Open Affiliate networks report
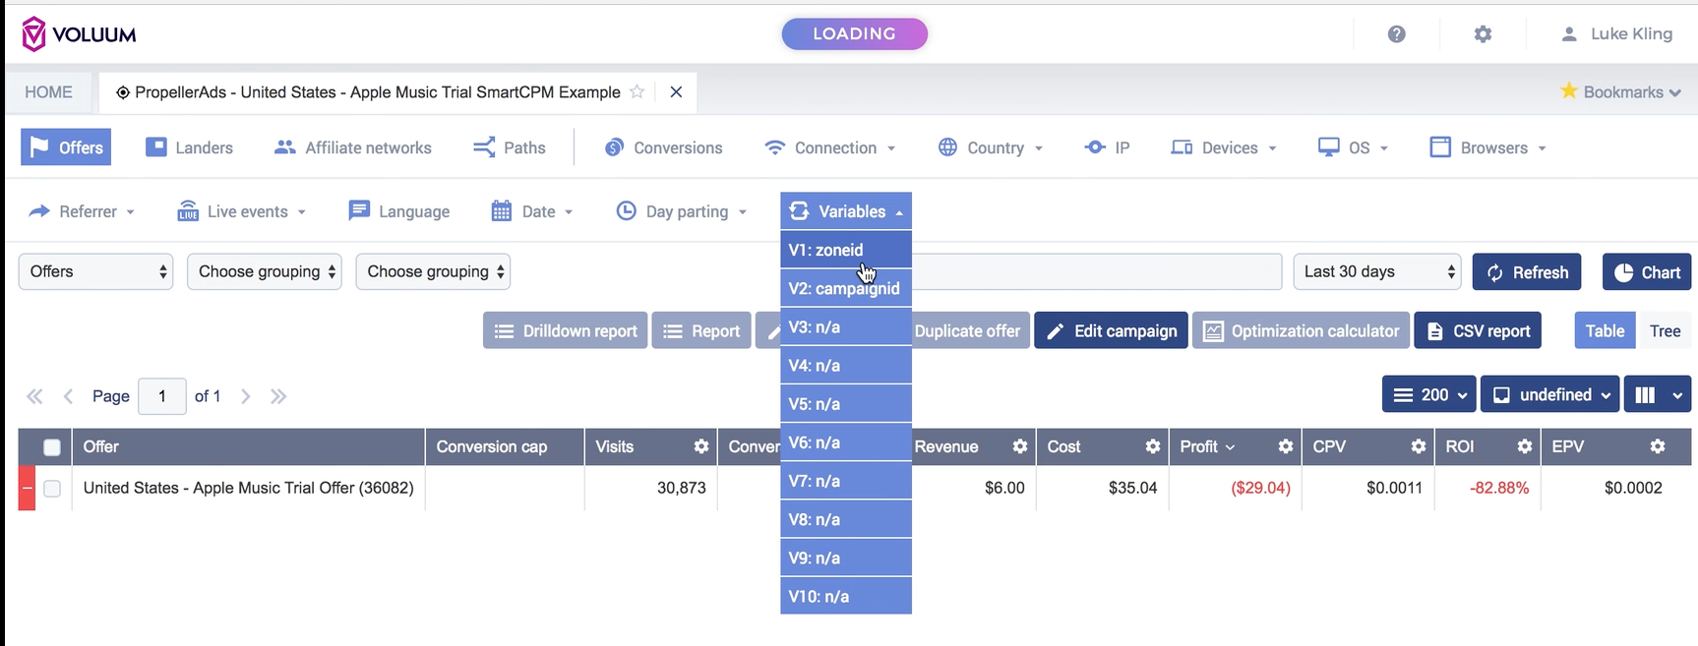This screenshot has width=1698, height=646. click(x=353, y=147)
